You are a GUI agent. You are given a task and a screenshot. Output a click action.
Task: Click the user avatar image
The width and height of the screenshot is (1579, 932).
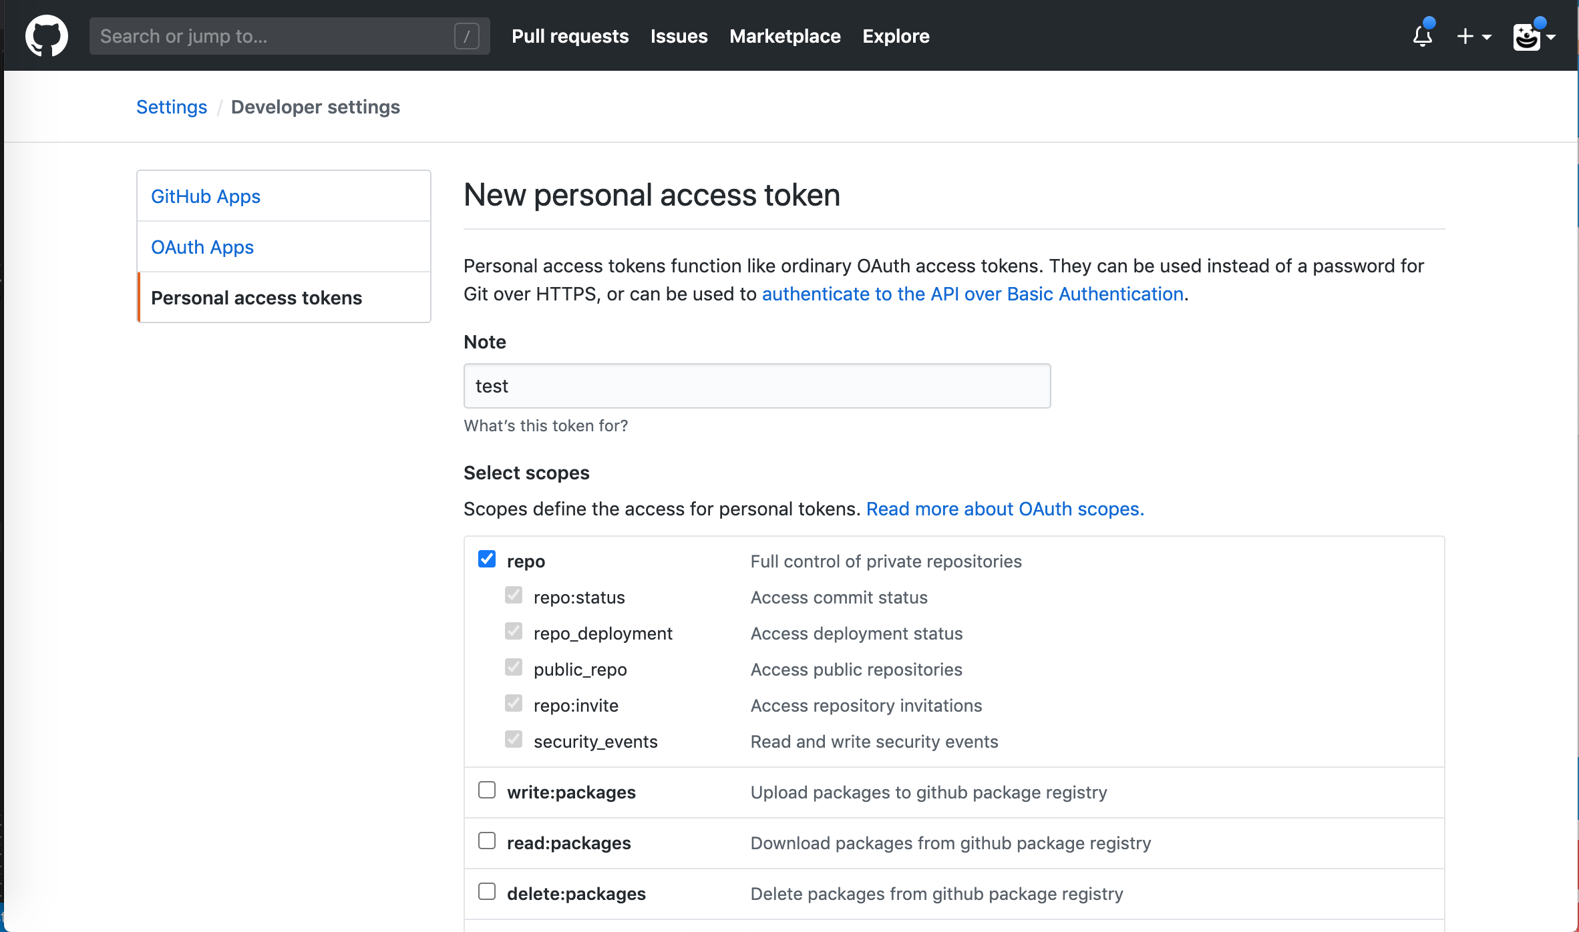pyautogui.click(x=1526, y=37)
